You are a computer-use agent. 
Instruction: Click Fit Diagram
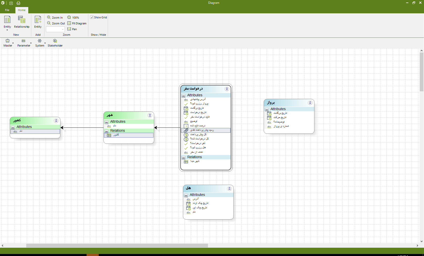pyautogui.click(x=77, y=23)
